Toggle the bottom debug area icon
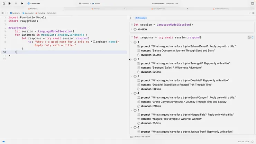 pos(252,141)
